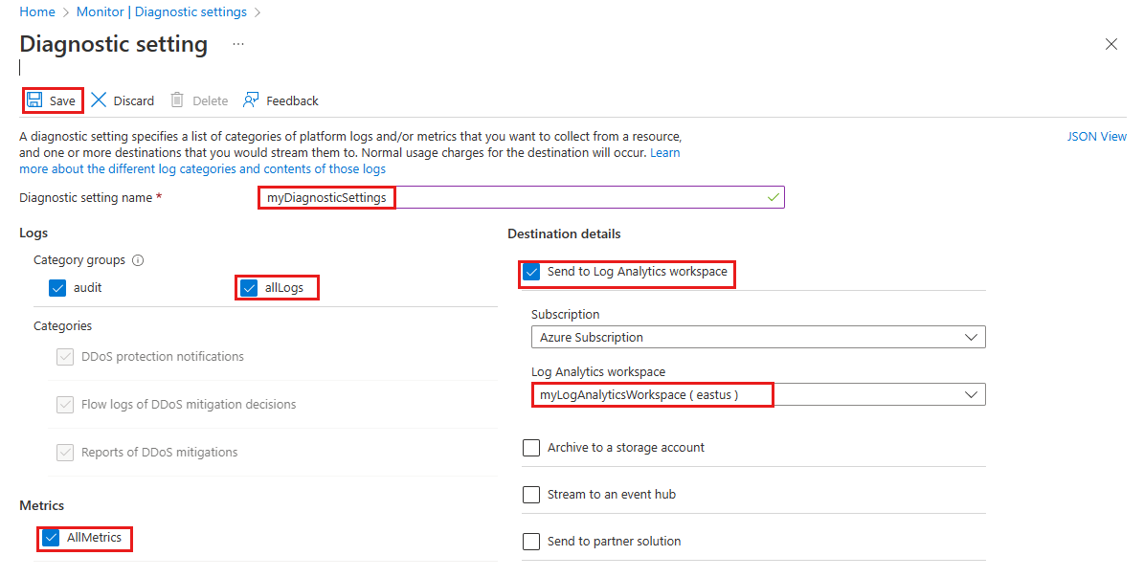
Task: Close the Diagnostic setting pane
Action: pyautogui.click(x=1110, y=44)
